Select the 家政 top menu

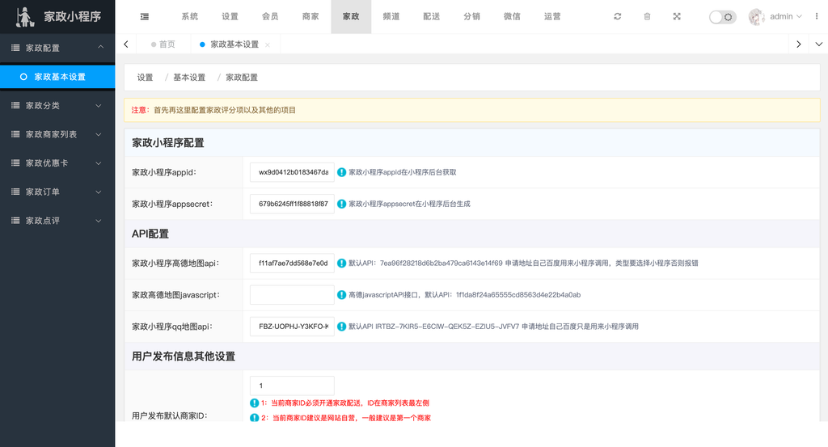351,17
